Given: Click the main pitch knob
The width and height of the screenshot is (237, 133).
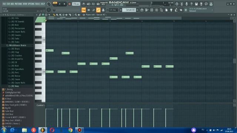Looking at the screenshot, I should coord(49,10).
